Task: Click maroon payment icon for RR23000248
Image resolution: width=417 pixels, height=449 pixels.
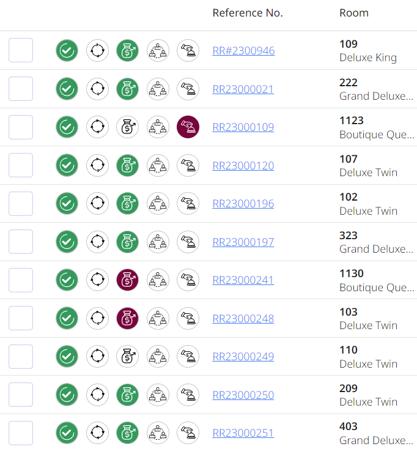Action: point(127,319)
